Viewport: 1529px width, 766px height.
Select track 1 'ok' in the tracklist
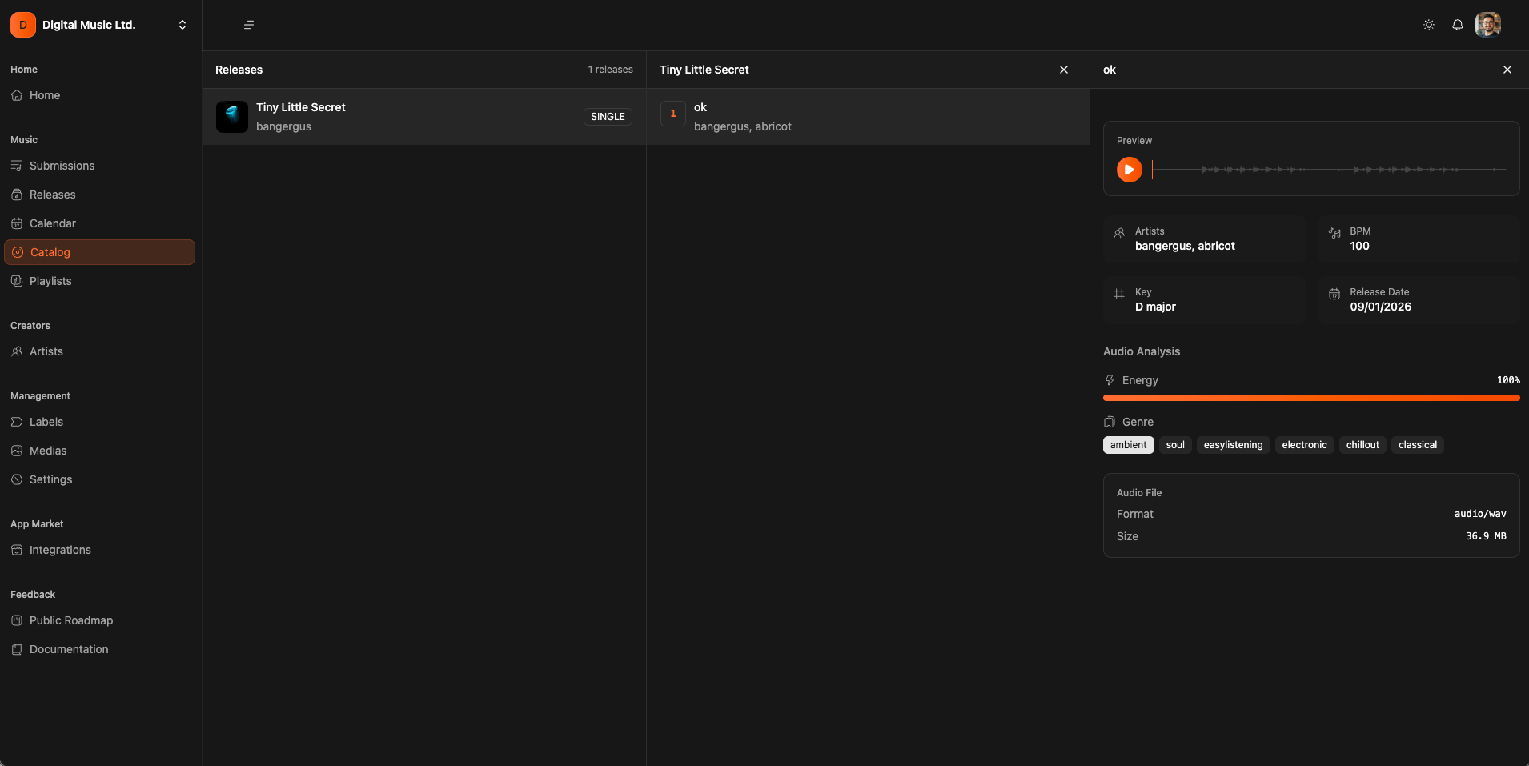[x=868, y=117]
